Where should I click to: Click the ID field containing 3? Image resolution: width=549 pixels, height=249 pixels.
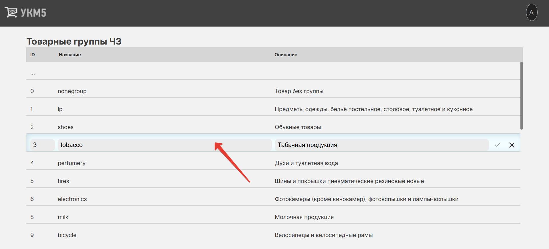point(42,145)
